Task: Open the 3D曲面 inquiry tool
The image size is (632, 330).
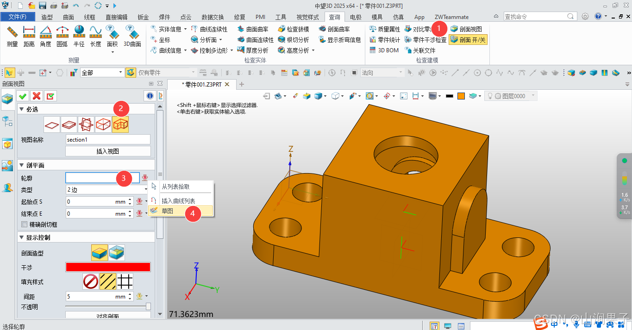Action: [x=132, y=37]
